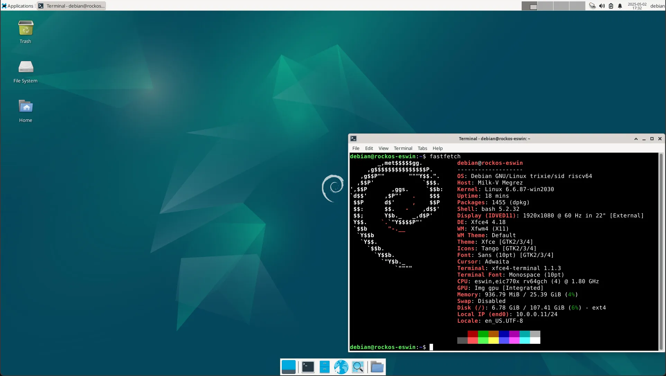Click the power manager battery icon
Image resolution: width=666 pixels, height=376 pixels.
[611, 6]
